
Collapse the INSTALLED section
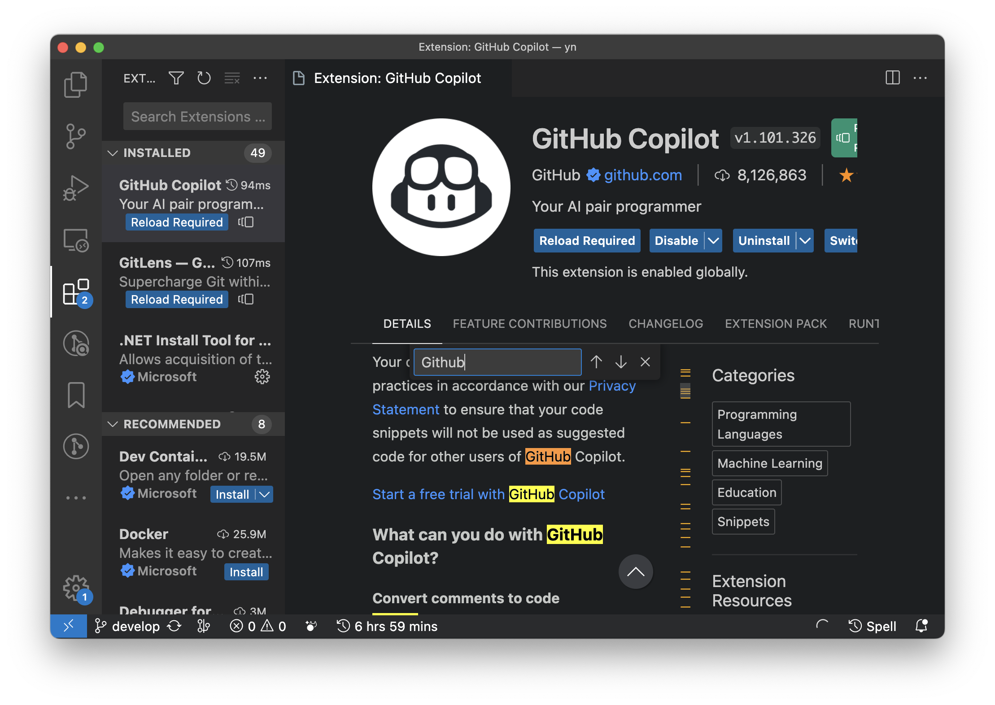pyautogui.click(x=113, y=153)
